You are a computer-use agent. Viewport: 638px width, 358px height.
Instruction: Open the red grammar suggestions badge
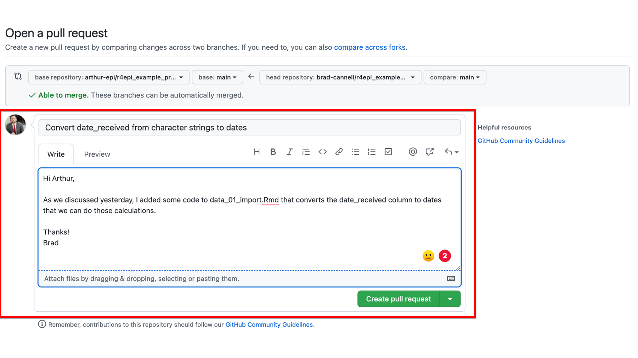pos(445,256)
